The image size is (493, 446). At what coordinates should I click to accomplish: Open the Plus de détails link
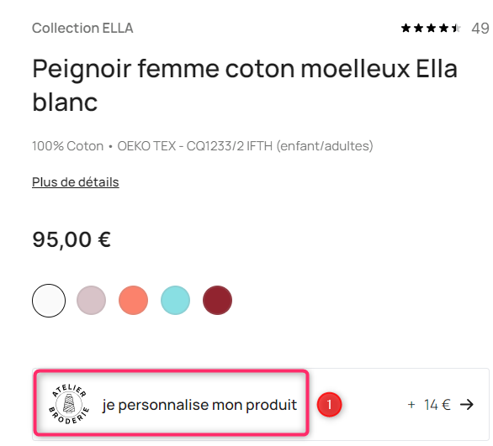point(76,182)
